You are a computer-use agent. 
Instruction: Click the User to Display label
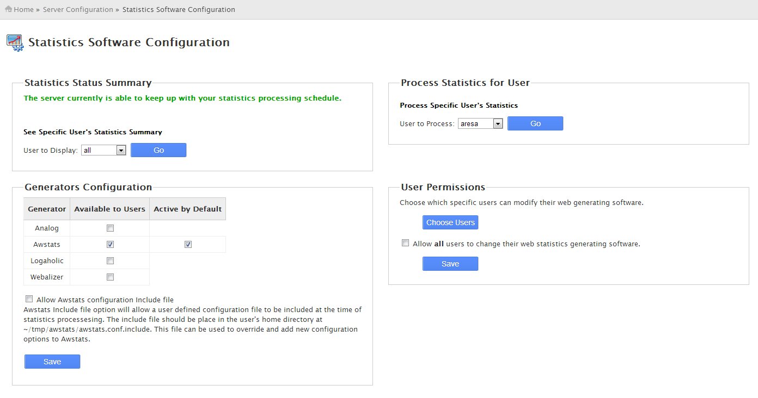pos(51,151)
